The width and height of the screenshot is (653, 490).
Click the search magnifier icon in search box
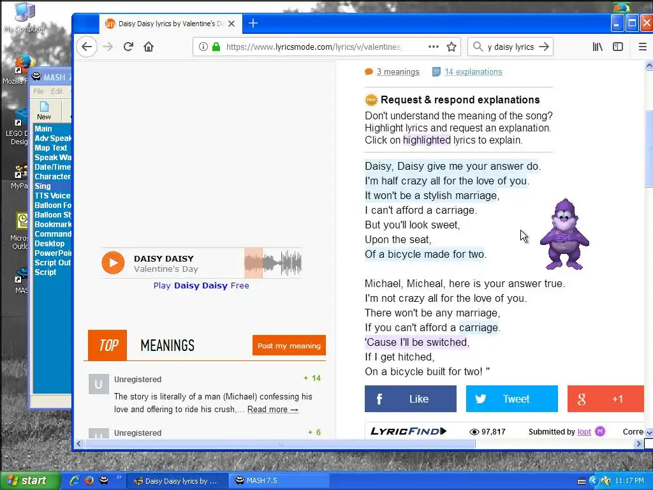pyautogui.click(x=478, y=47)
